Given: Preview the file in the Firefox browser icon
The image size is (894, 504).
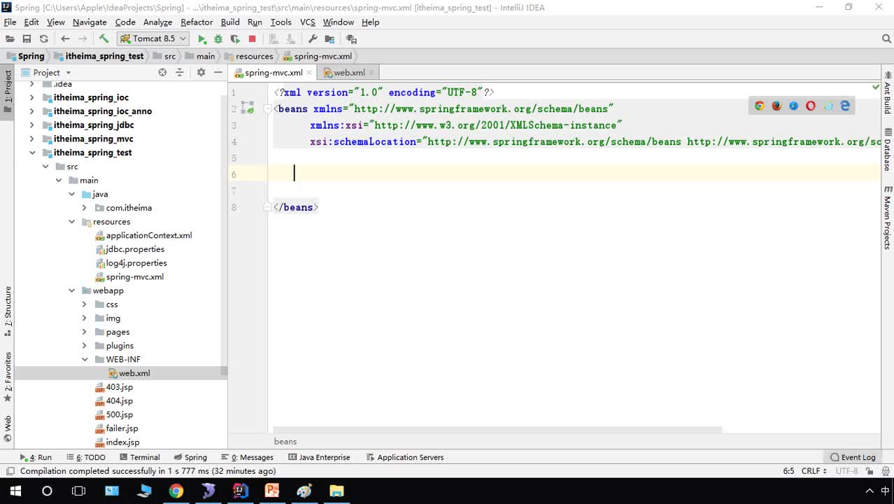Looking at the screenshot, I should point(776,106).
